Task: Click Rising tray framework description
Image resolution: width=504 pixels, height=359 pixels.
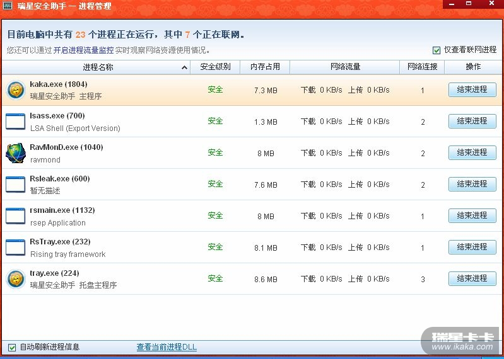Action: click(68, 254)
